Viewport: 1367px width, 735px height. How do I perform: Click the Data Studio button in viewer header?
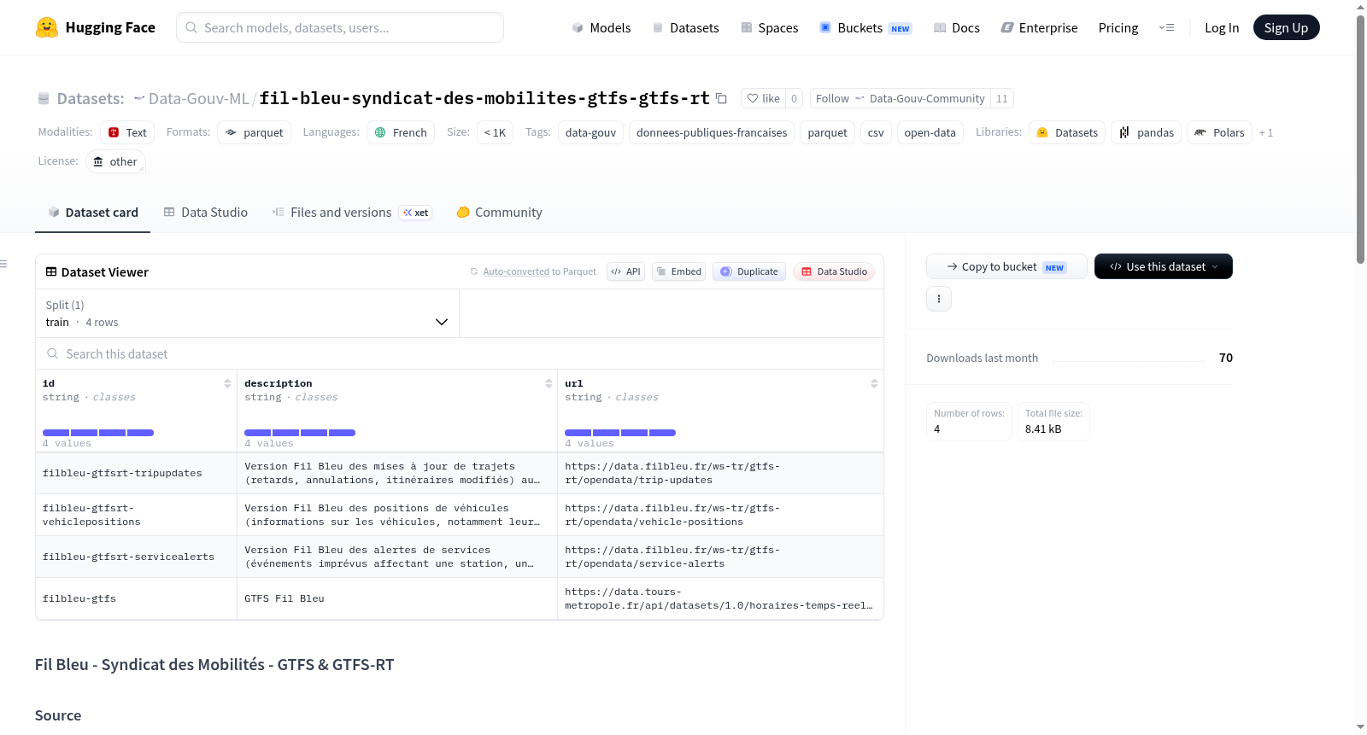pos(834,271)
